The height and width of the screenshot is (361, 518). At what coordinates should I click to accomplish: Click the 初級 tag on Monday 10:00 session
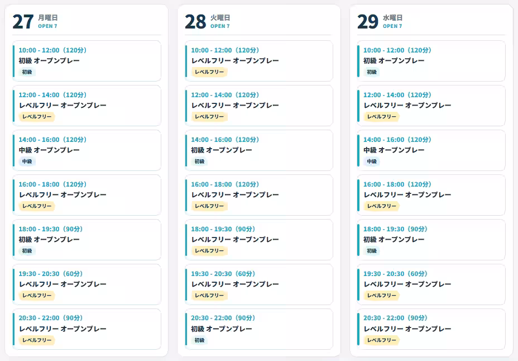point(27,72)
